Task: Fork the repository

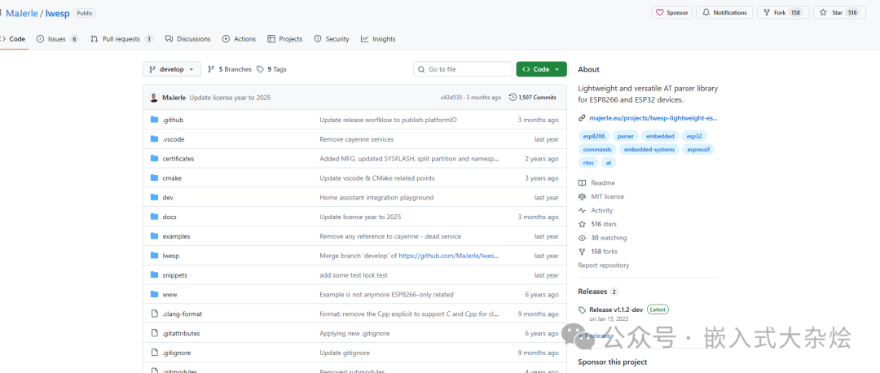Action: tap(783, 12)
